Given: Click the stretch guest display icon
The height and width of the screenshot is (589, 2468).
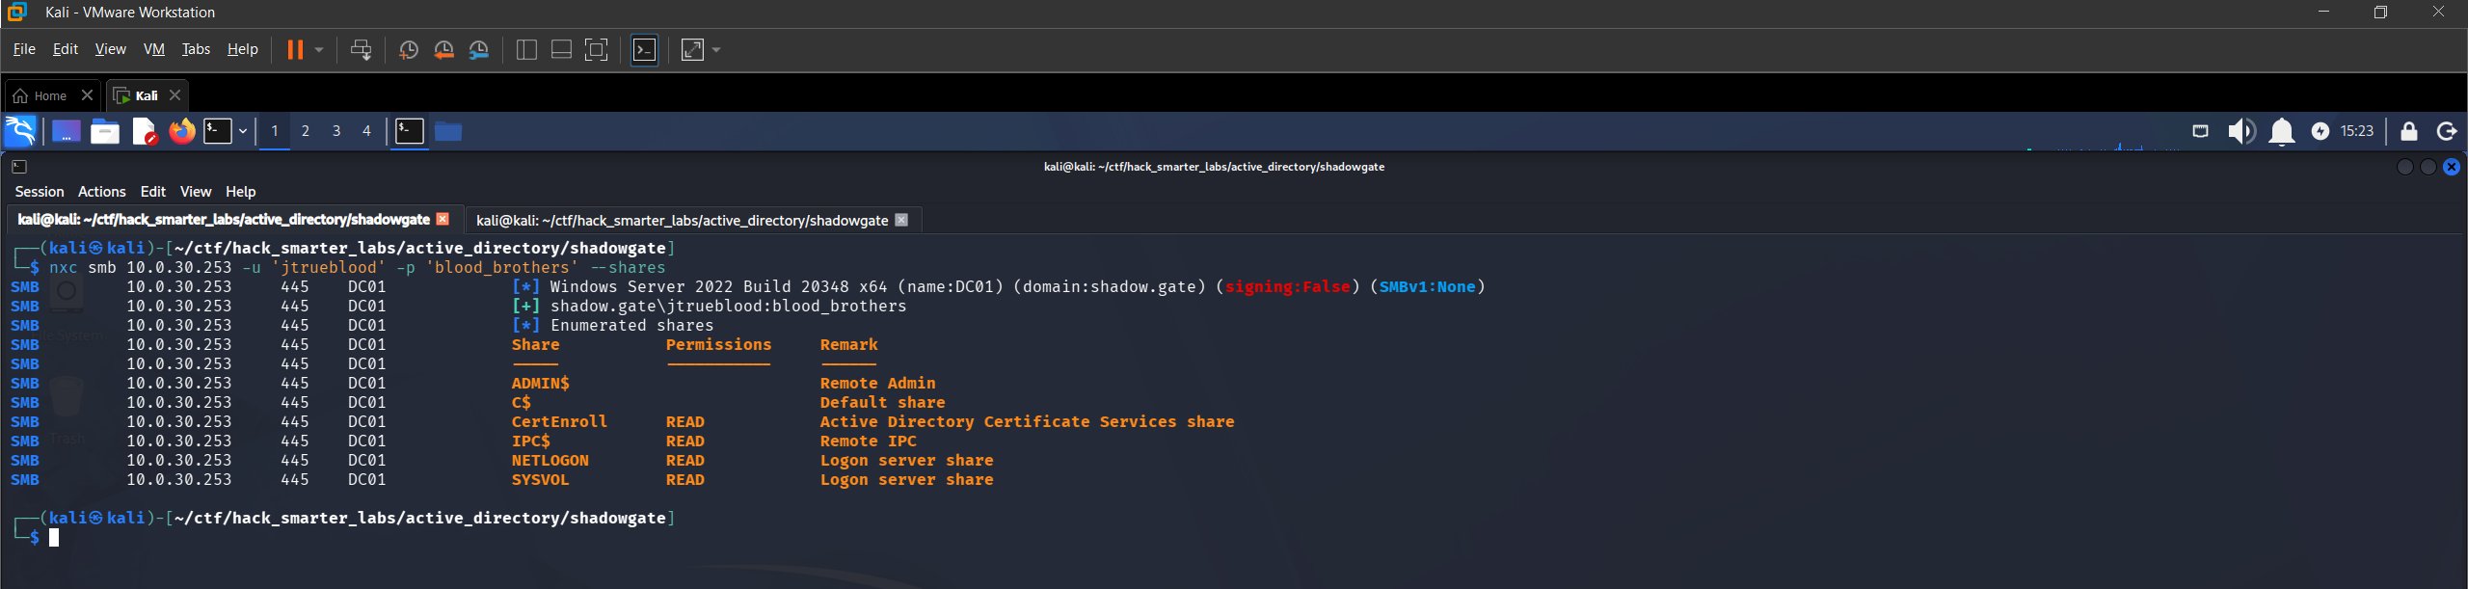Looking at the screenshot, I should pos(693,49).
